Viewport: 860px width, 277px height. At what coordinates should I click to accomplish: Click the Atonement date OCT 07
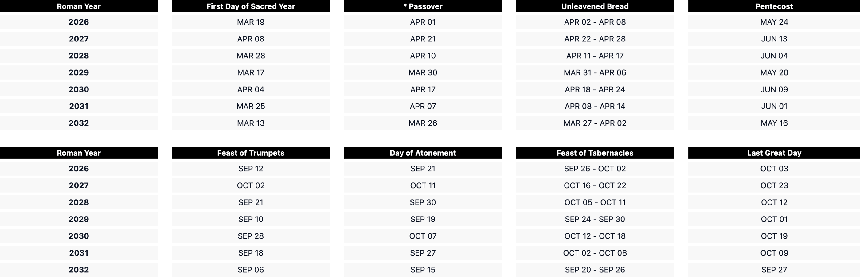coord(423,236)
